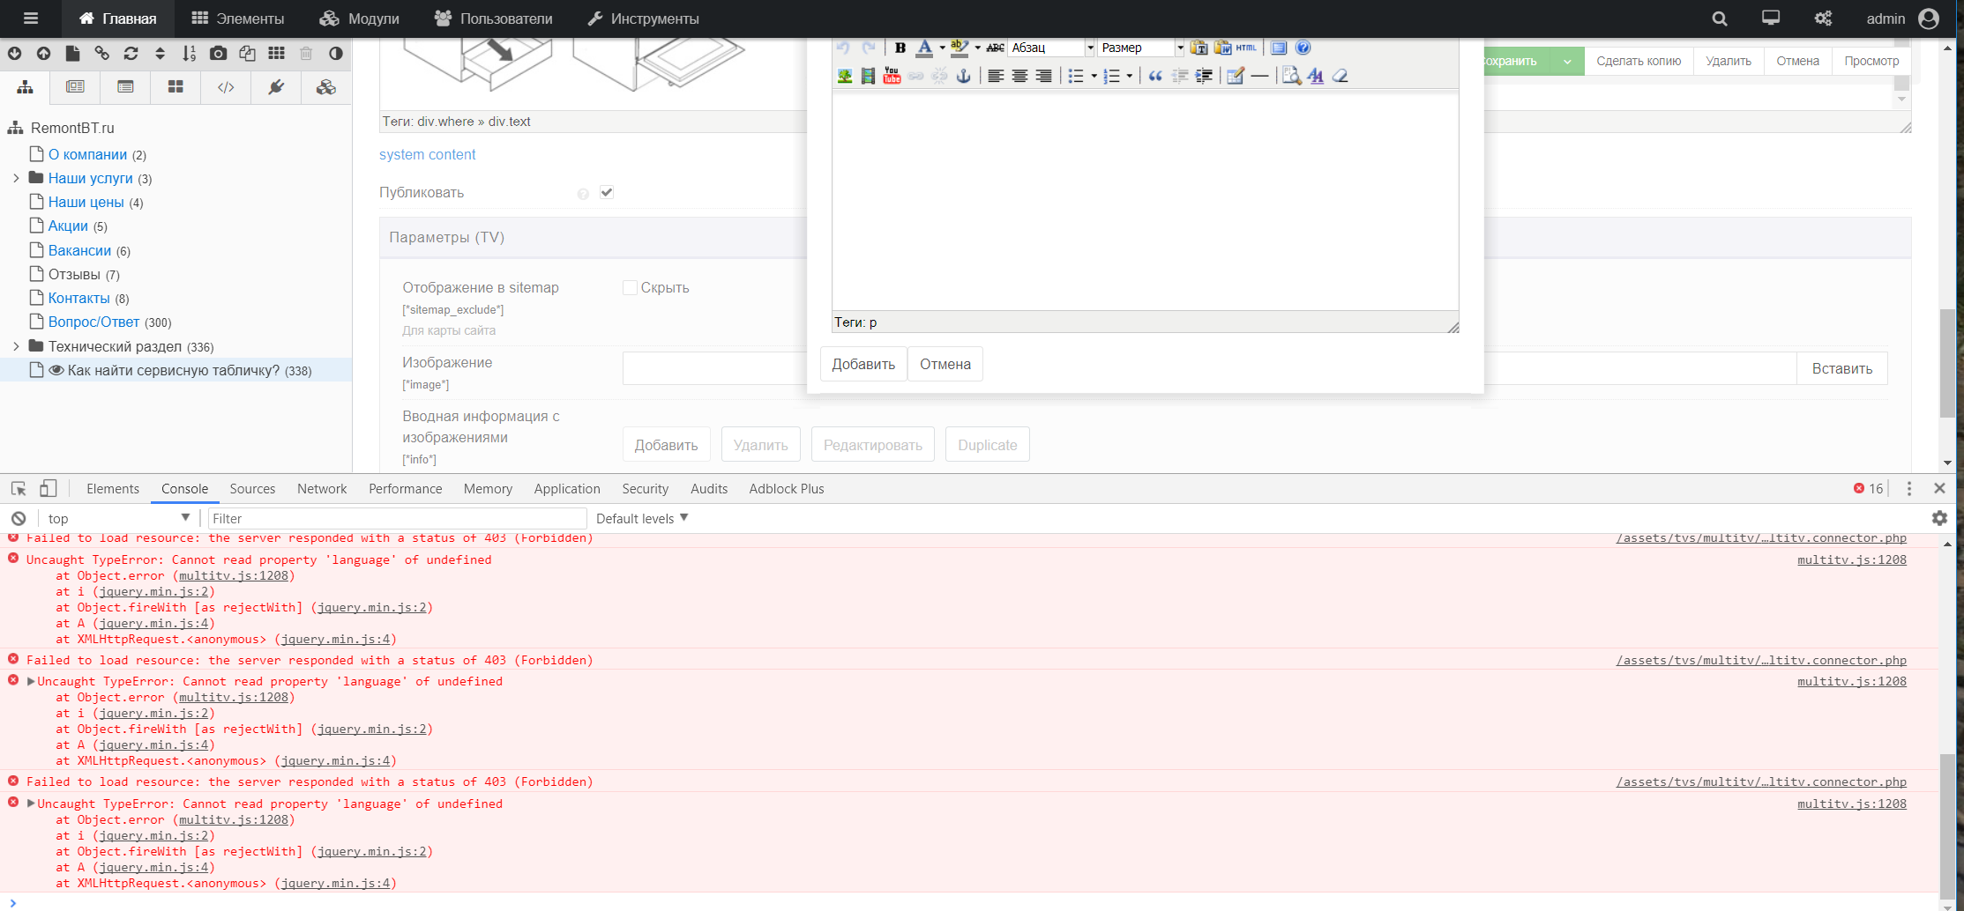Image resolution: width=1964 pixels, height=911 pixels.
Task: Click the Просмотр button
Action: coord(1871,61)
